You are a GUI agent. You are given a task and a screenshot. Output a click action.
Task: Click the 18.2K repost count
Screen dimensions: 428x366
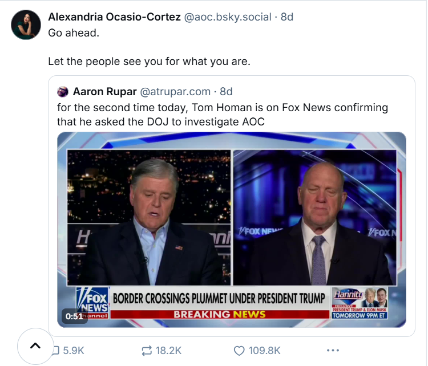point(168,351)
